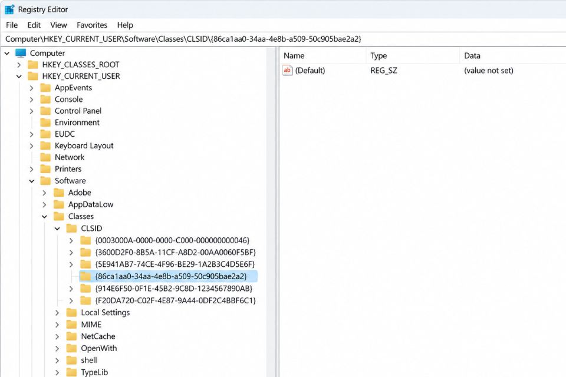Collapse the Classes key

44,217
